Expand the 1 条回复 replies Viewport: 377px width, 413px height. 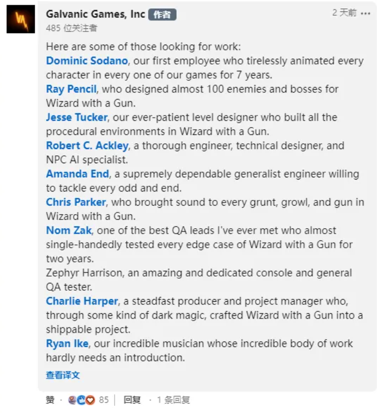point(174,400)
